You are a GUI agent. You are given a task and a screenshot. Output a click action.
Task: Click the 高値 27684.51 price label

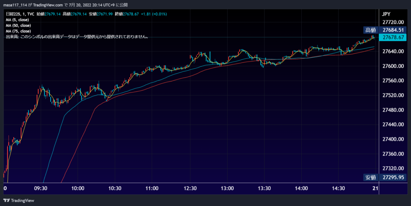[x=385, y=30]
